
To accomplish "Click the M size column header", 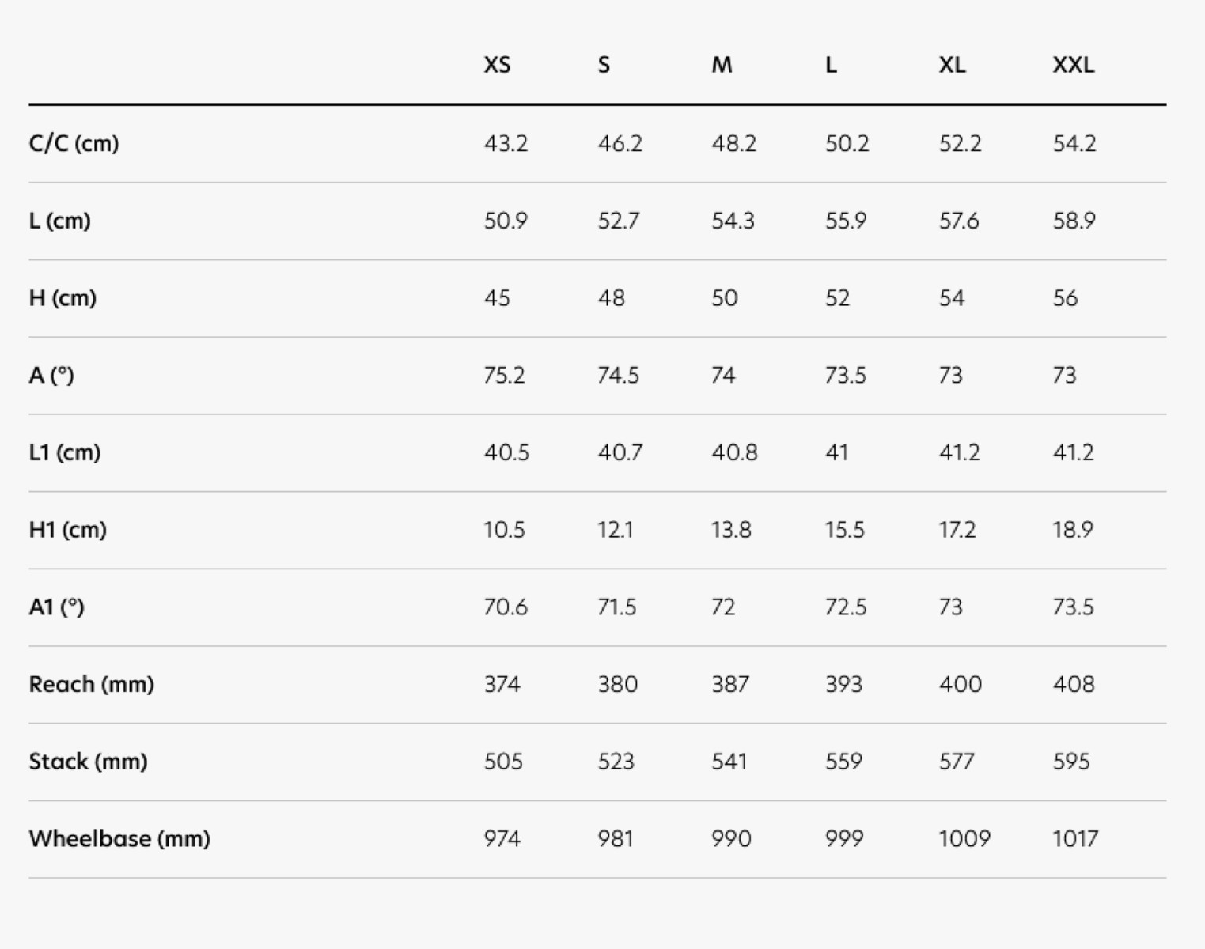I will point(722,65).
